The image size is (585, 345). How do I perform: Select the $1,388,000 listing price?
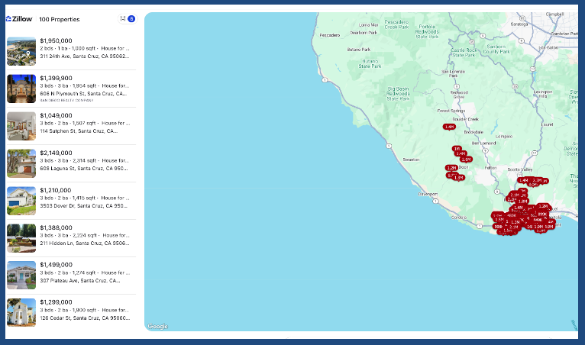click(x=56, y=227)
